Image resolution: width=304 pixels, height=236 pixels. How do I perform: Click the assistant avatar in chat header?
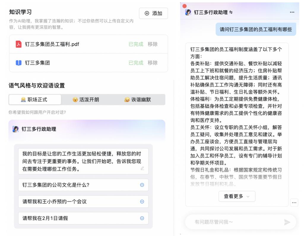tap(188, 12)
